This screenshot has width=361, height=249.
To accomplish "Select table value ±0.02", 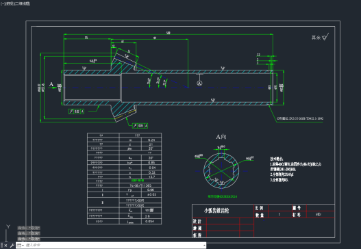I will pos(151,194).
